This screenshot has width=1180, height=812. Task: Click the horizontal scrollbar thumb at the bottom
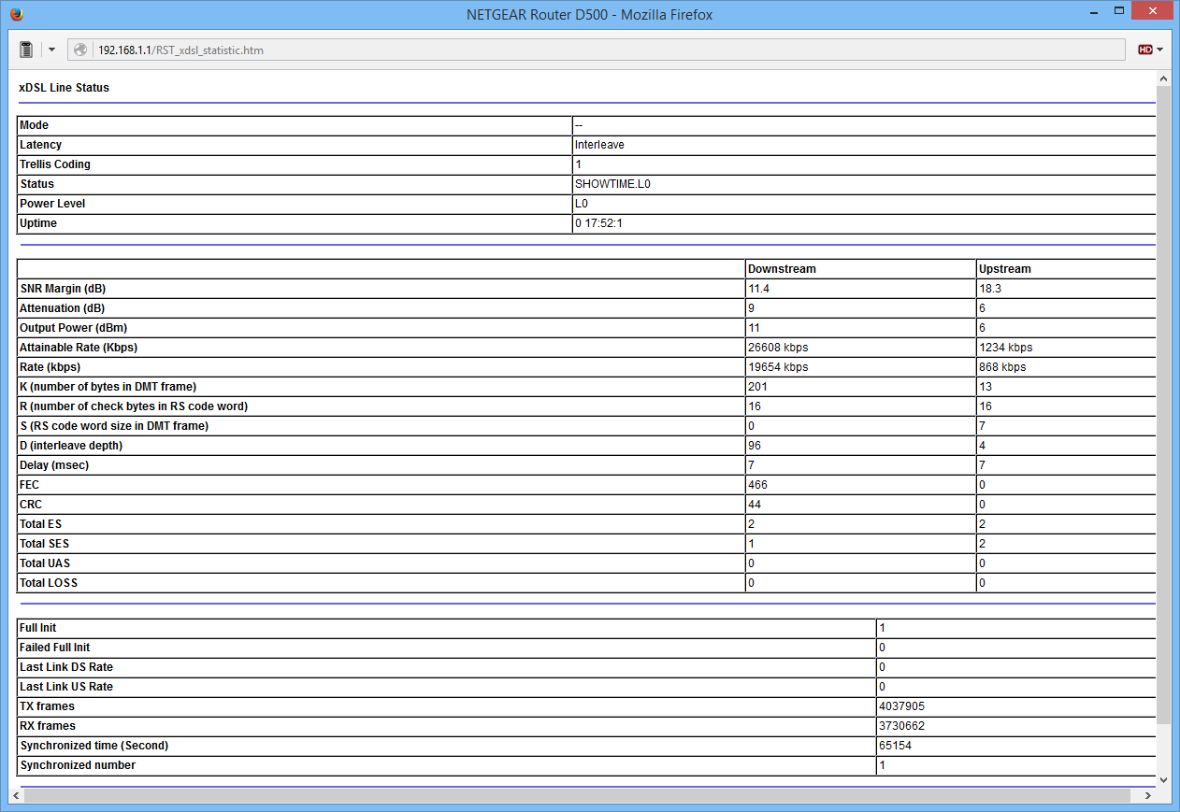575,795
